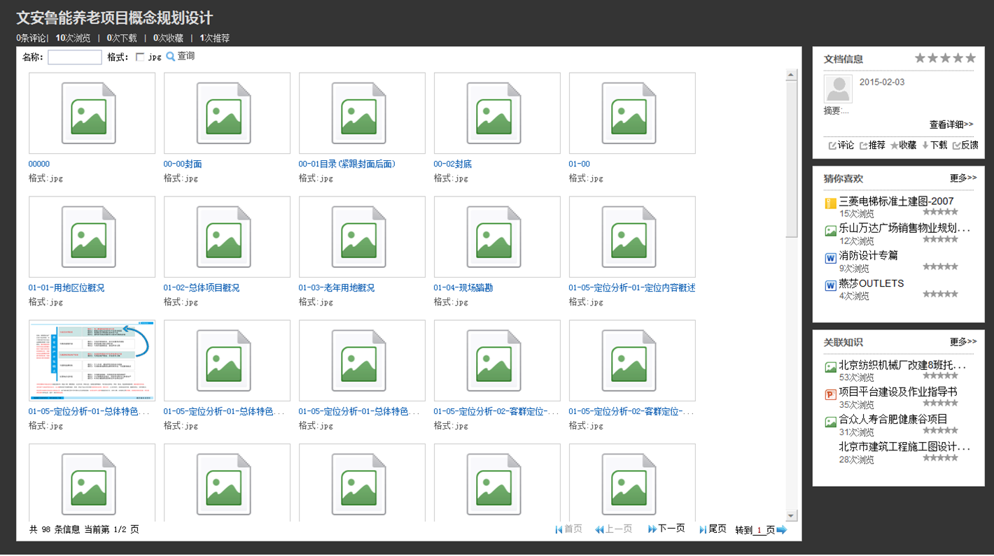Click image icon beside 合众人寿合肥健康谷项目
Viewport: 994px width, 556px height.
click(831, 422)
